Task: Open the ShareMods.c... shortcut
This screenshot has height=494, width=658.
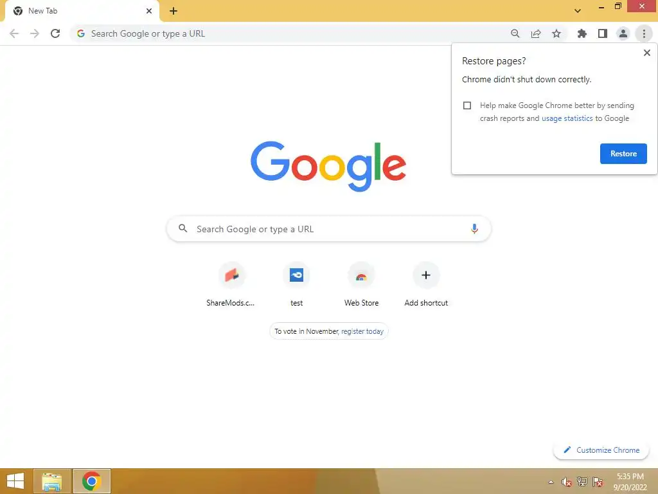Action: (x=231, y=284)
